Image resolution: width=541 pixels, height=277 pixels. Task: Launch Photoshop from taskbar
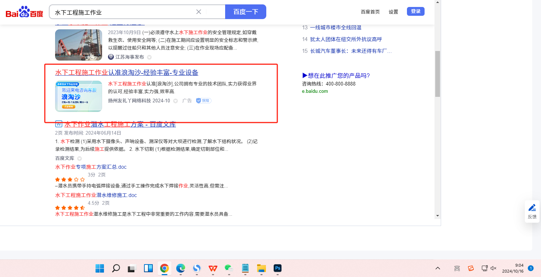point(277,268)
